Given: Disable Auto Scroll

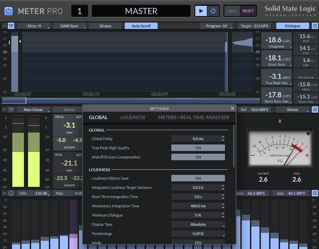Looking at the screenshot, I should pyautogui.click(x=141, y=26).
